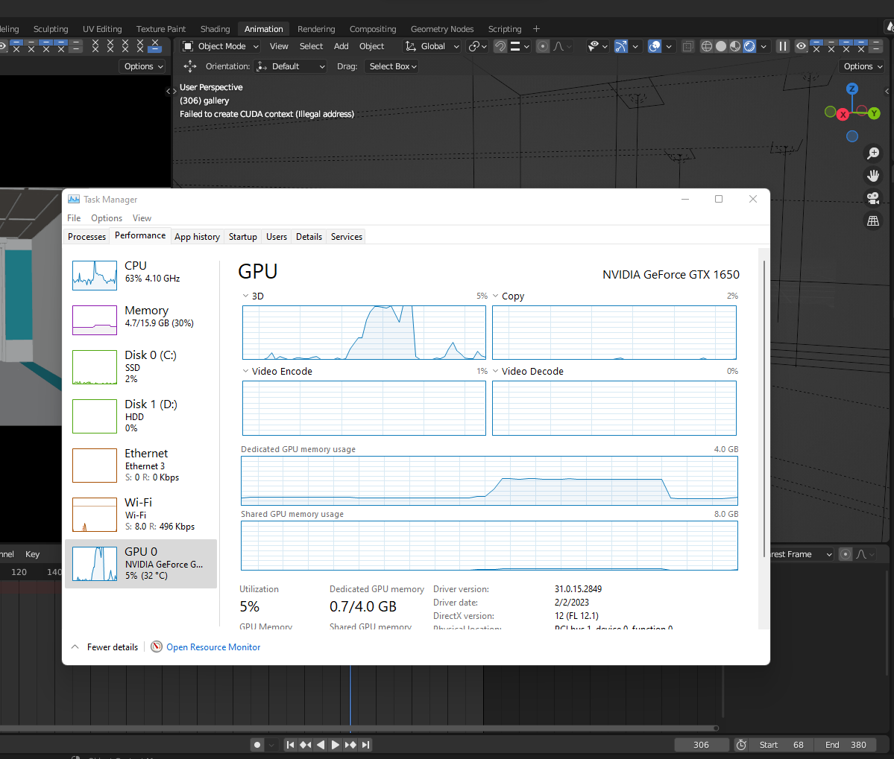Open the shading options dropdown arrow
This screenshot has height=759, width=894.
click(x=764, y=46)
